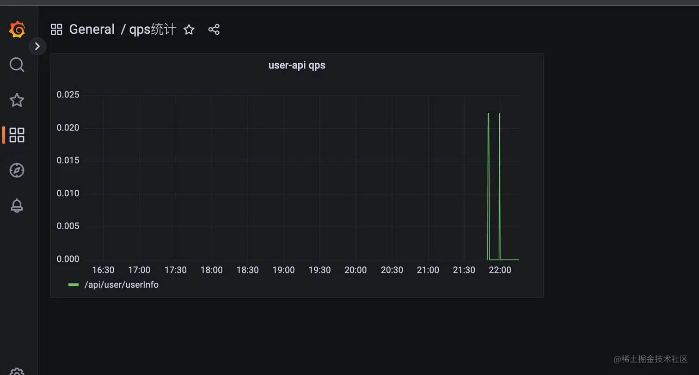Open the Dashboards grid icon in sidebar

(17, 135)
